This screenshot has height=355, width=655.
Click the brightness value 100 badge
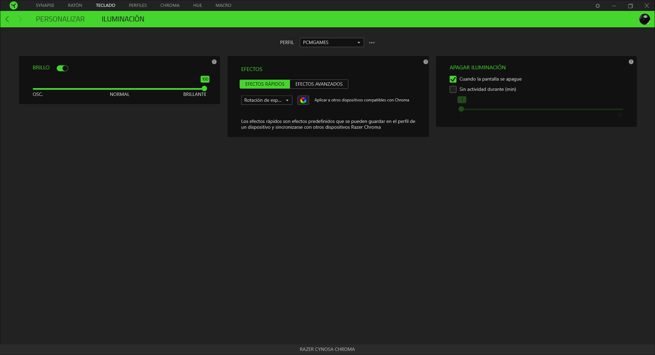[x=205, y=79]
